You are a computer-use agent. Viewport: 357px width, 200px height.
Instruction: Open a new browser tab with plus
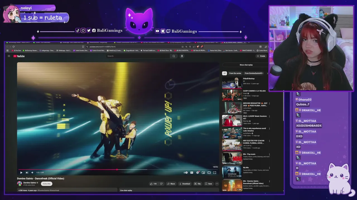[249, 42]
